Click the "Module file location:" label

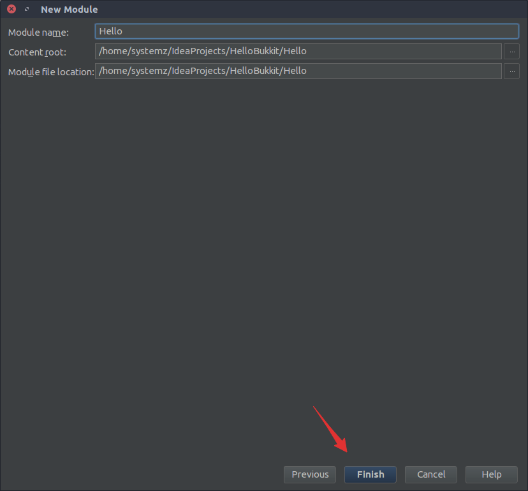click(50, 72)
